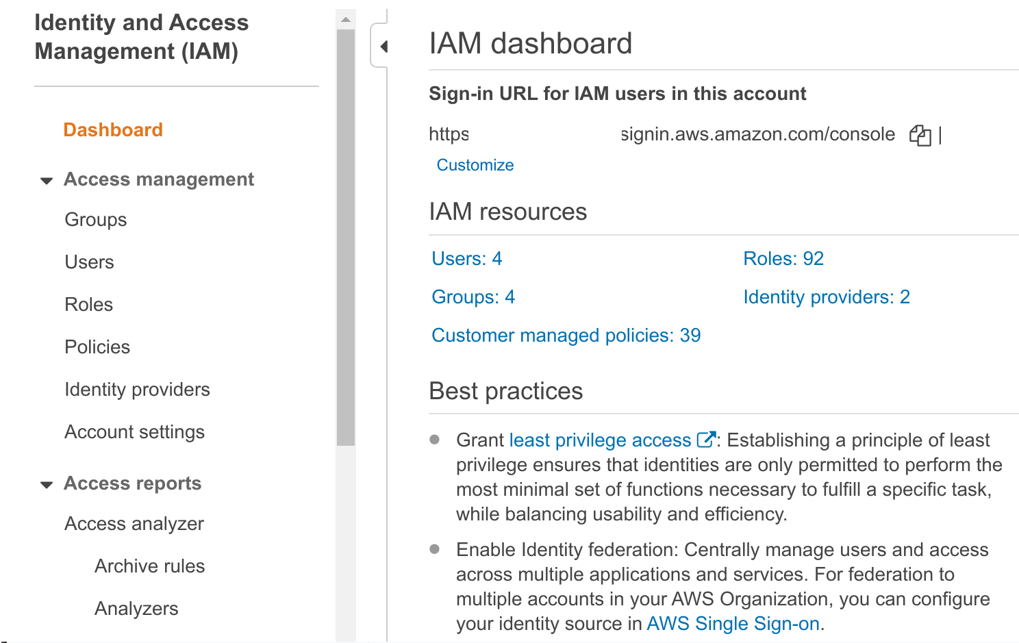Open Dashboard in the sidebar
The width and height of the screenshot is (1019, 643).
point(113,130)
